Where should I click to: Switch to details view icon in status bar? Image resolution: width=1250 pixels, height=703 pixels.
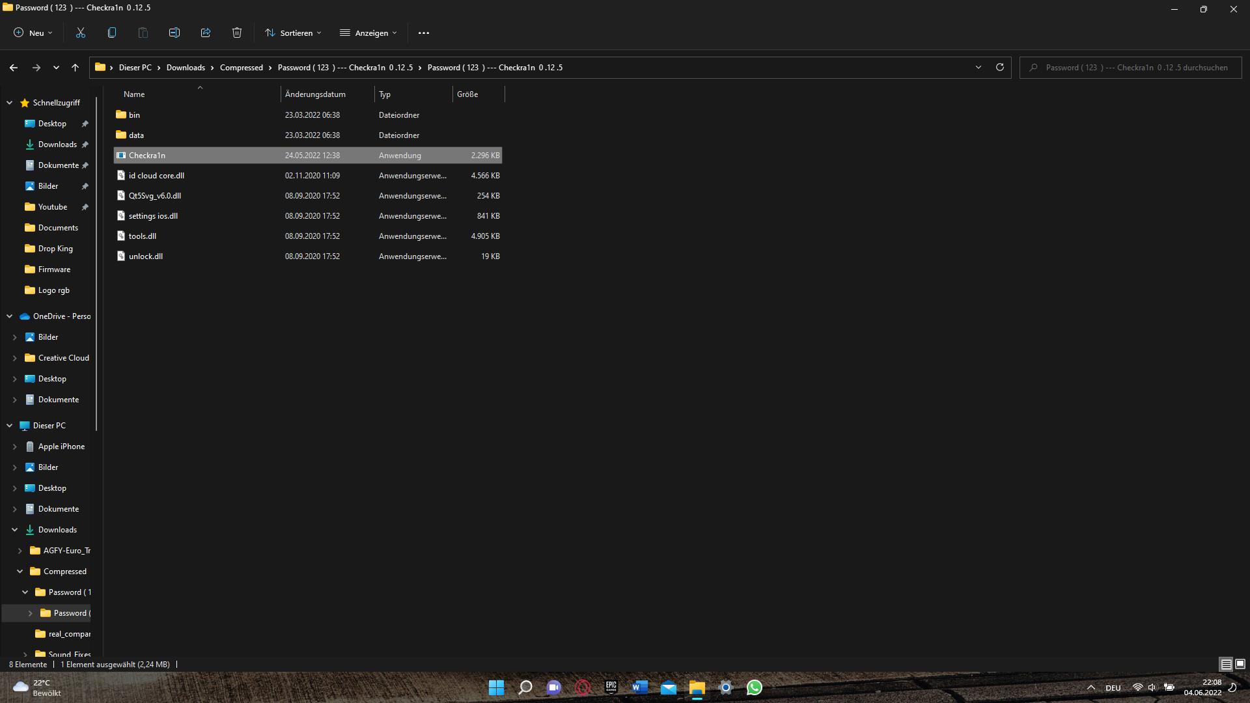coord(1226,664)
